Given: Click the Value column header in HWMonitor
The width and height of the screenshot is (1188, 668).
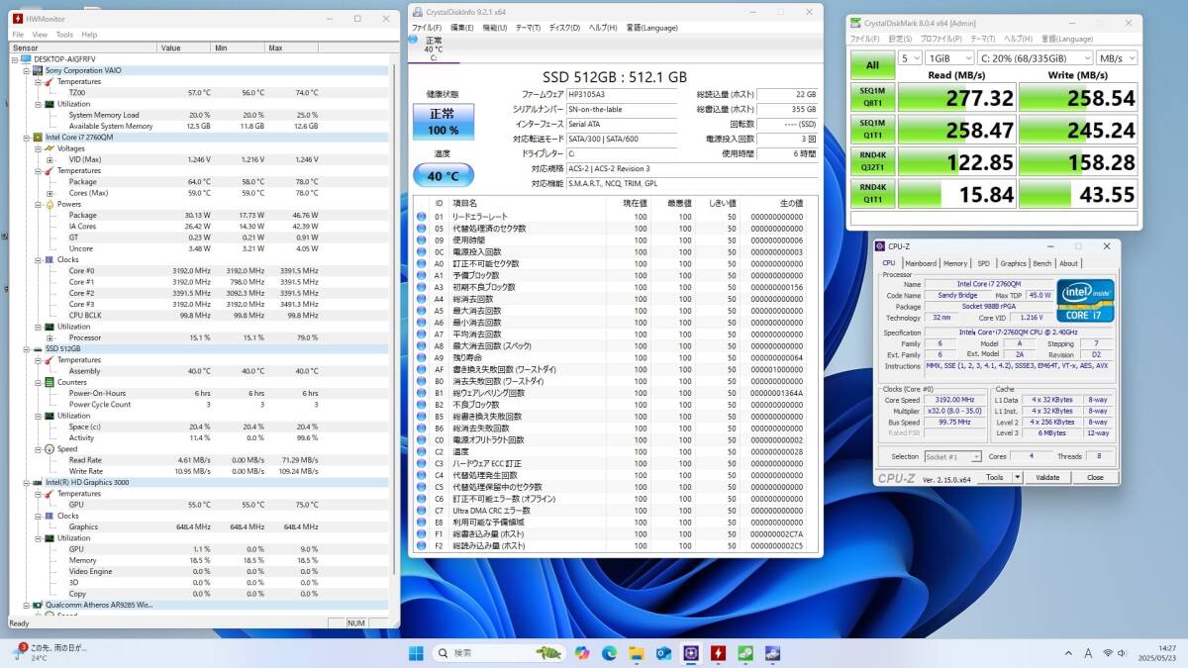Looking at the screenshot, I should click(x=183, y=48).
